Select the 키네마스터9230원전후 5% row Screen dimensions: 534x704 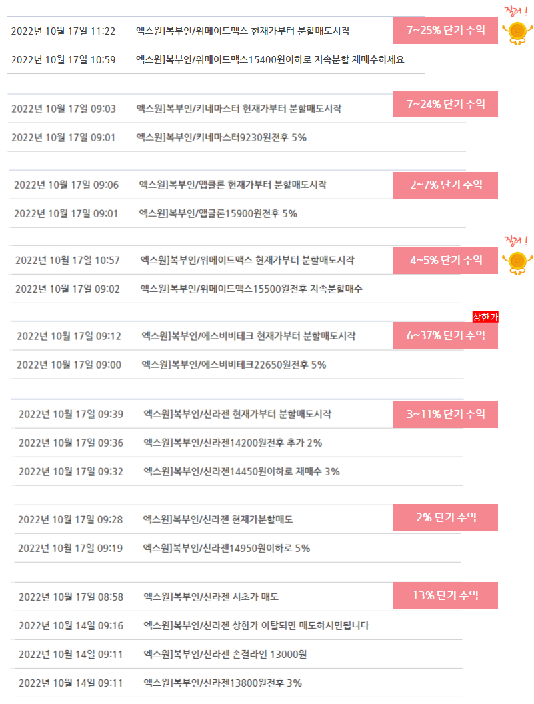point(237,137)
